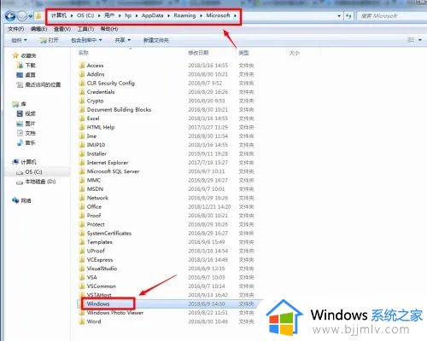The image size is (427, 341).
Task: Click the 计算机 icon in the sidebar
Action: pos(15,162)
